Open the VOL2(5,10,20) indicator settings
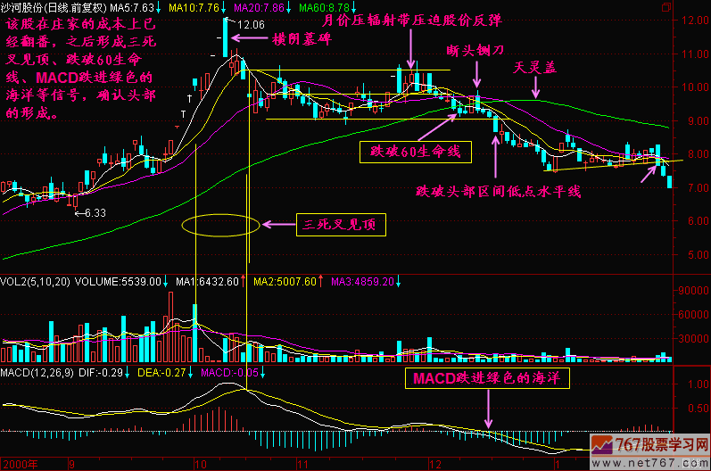This screenshot has height=471, width=711. pyautogui.click(x=35, y=281)
